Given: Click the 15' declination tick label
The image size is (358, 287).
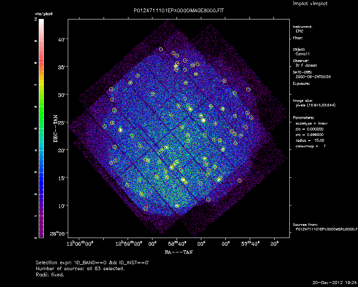Looking at the screenshot, I should tap(61, 178).
